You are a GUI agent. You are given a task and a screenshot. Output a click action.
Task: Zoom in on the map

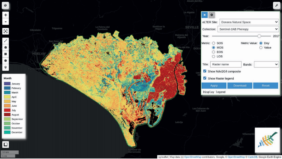pos(6,15)
